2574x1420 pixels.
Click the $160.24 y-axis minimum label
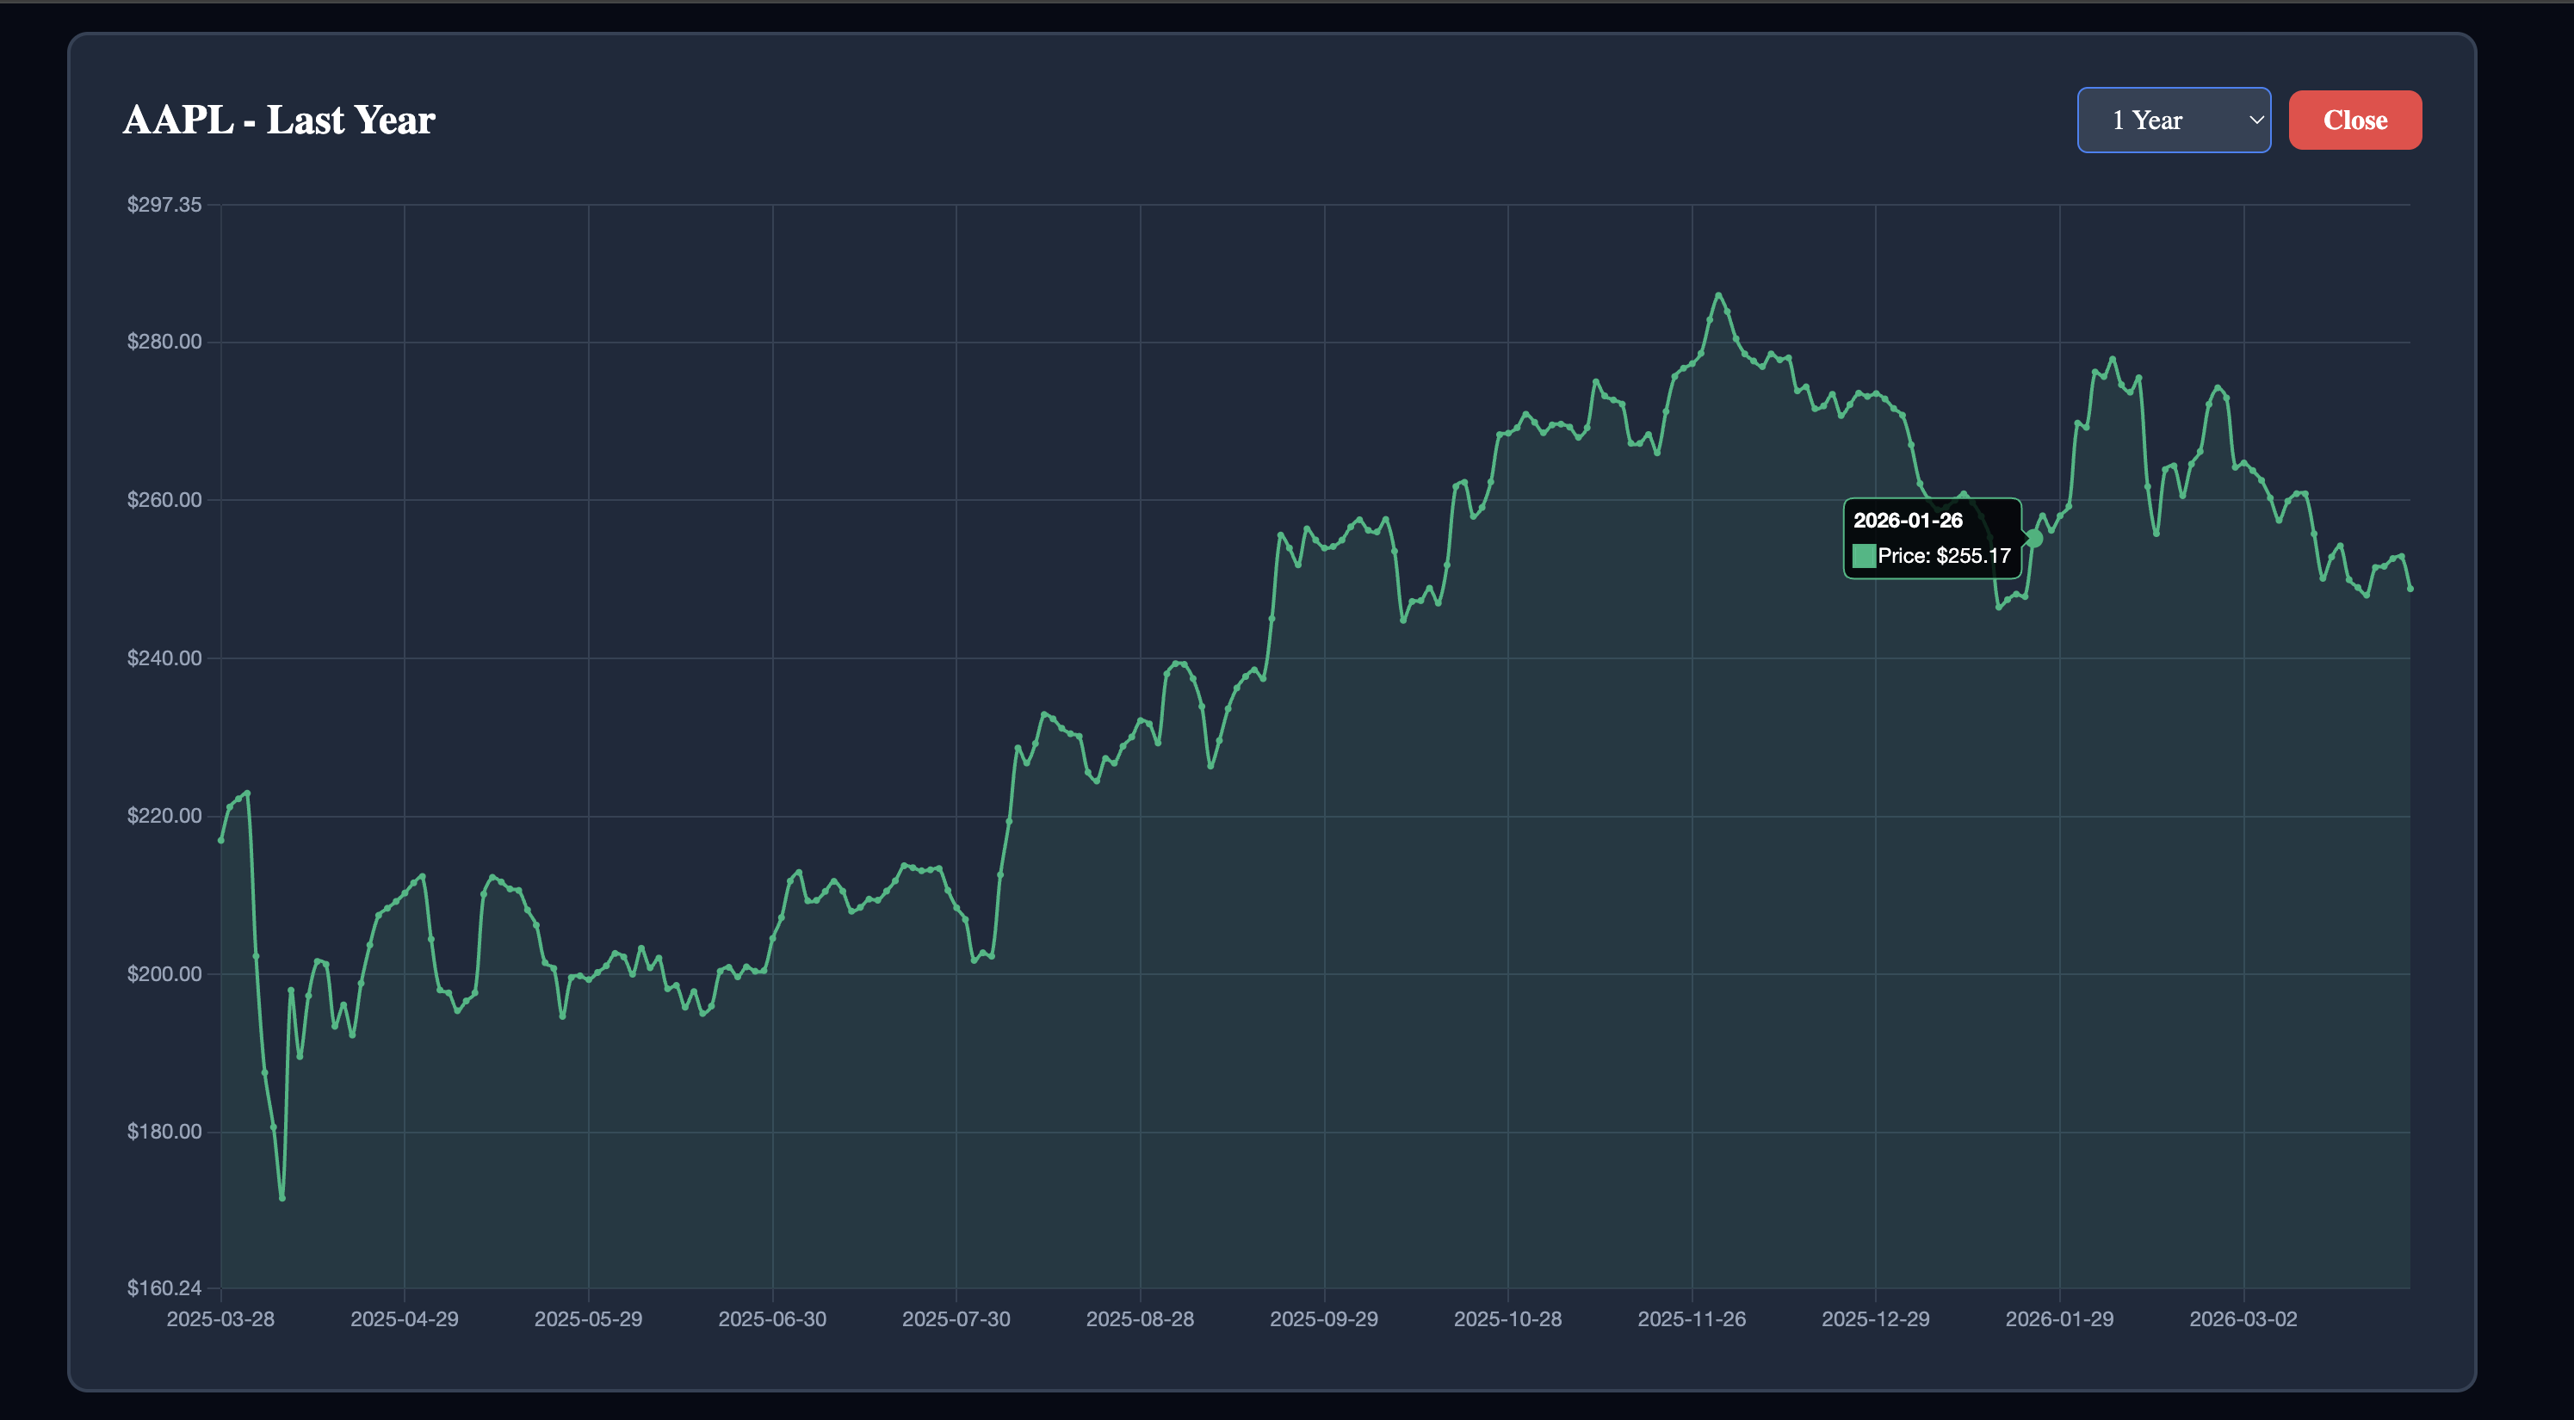164,1287
